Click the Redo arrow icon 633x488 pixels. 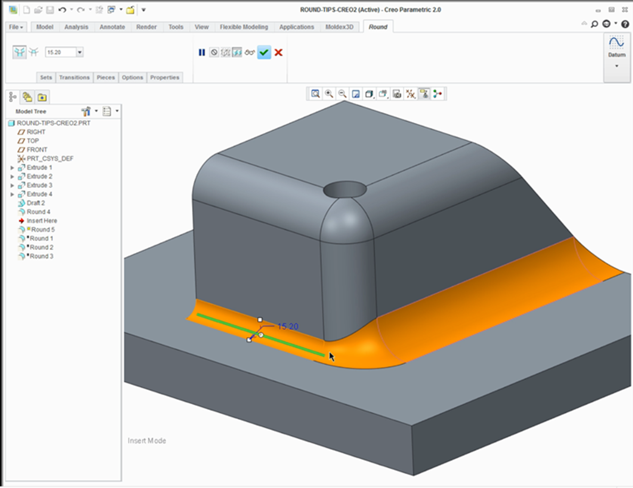pos(80,10)
